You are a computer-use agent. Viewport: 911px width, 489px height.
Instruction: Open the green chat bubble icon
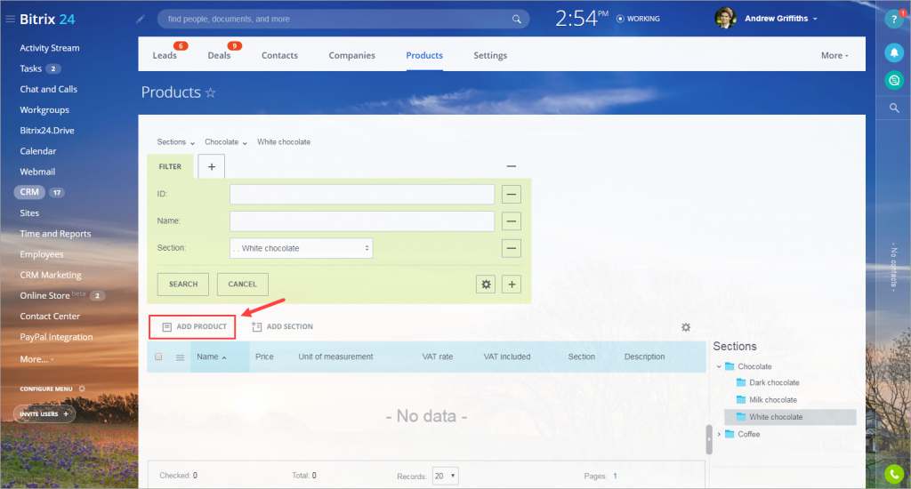click(x=894, y=80)
